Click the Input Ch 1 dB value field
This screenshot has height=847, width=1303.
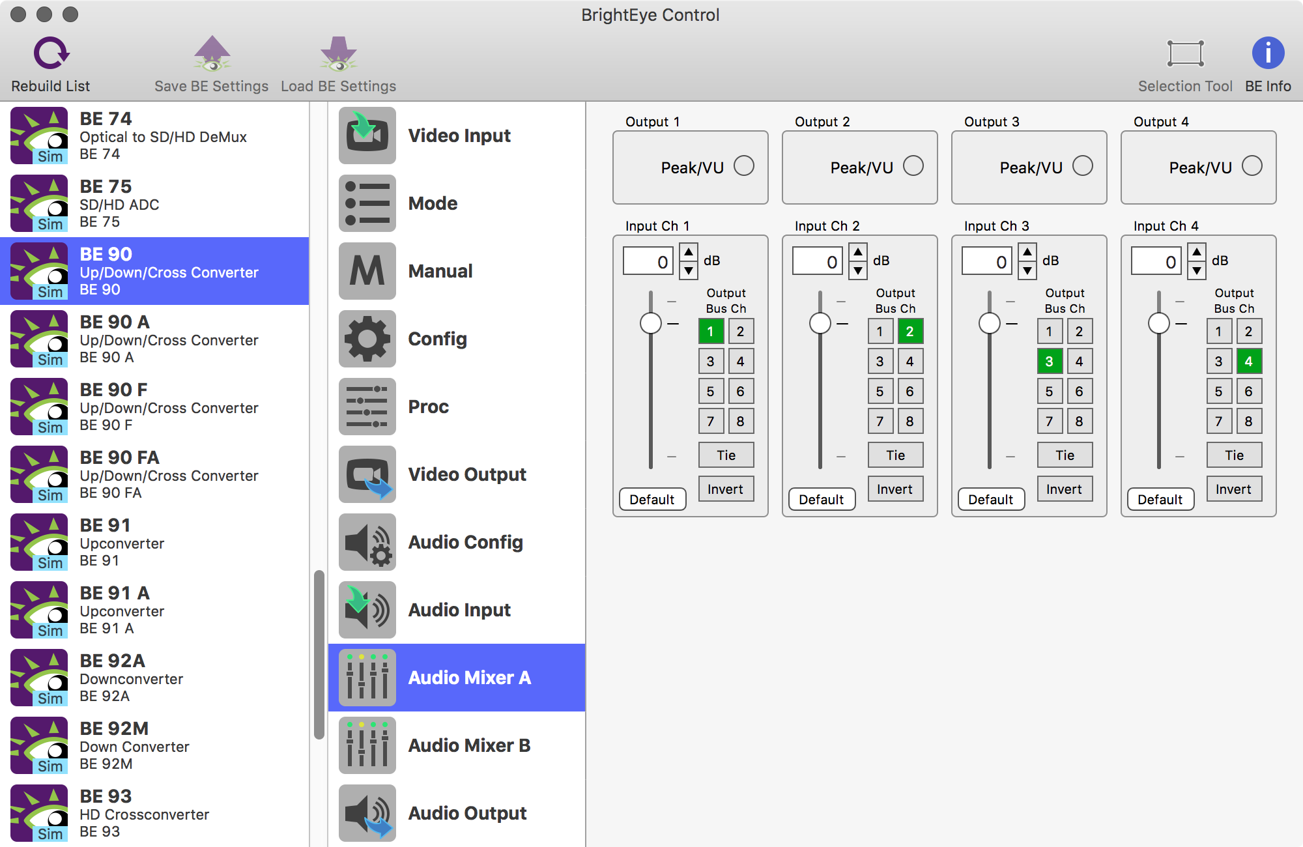pos(648,261)
